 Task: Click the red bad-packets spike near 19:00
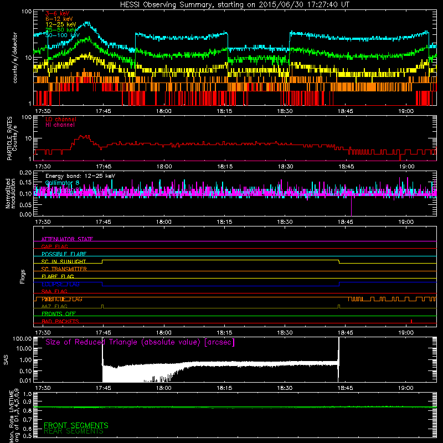pyautogui.click(x=411, y=321)
